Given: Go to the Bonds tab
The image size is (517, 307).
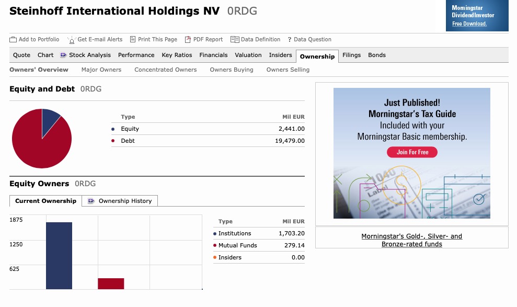Looking at the screenshot, I should (x=377, y=55).
